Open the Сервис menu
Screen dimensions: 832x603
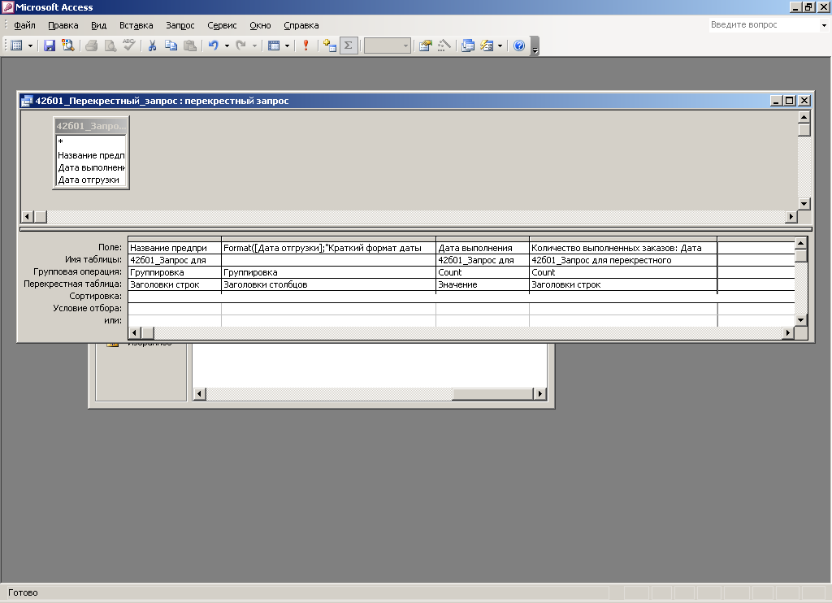222,25
